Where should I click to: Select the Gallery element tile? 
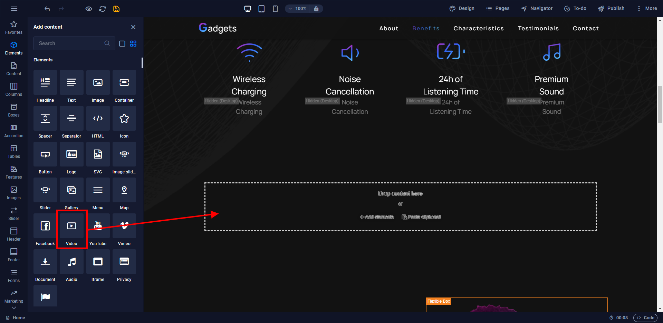71,190
